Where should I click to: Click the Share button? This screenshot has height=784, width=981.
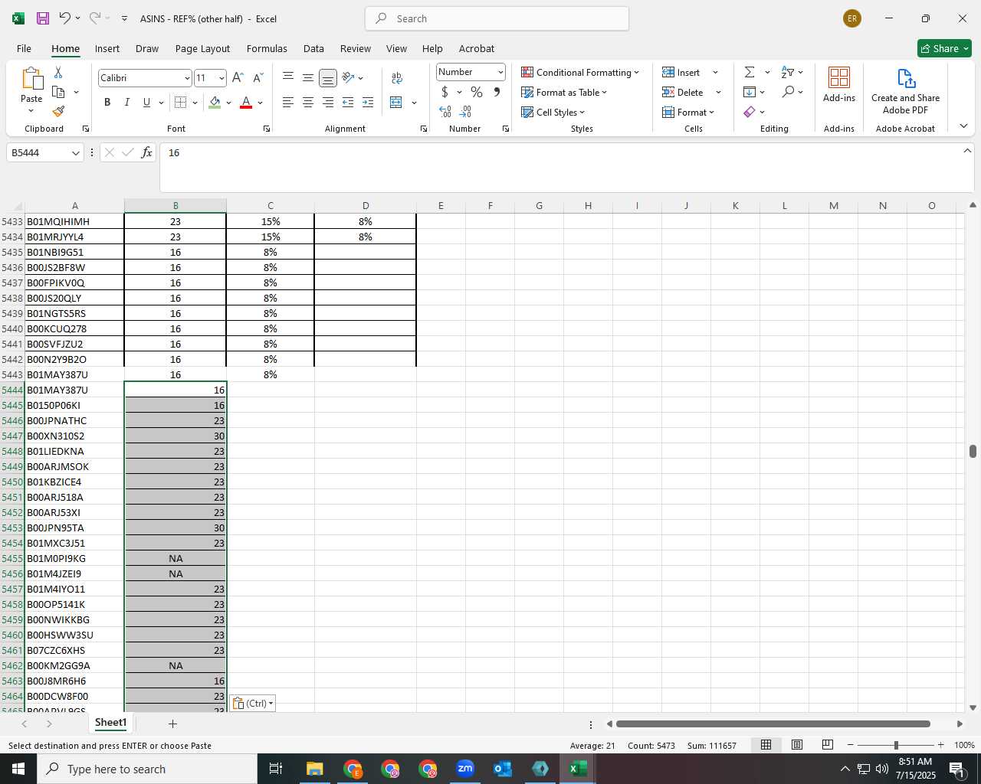coord(944,48)
